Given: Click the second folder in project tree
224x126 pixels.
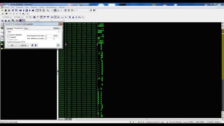Looking at the screenshot, I should click(2, 49).
